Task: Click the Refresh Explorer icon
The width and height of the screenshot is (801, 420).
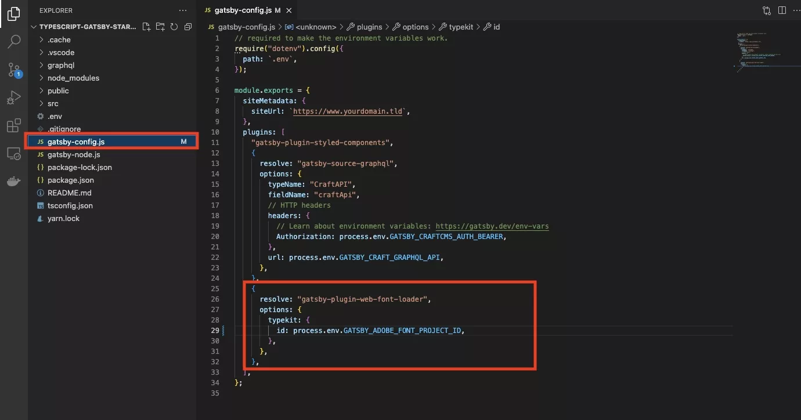Action: [174, 27]
